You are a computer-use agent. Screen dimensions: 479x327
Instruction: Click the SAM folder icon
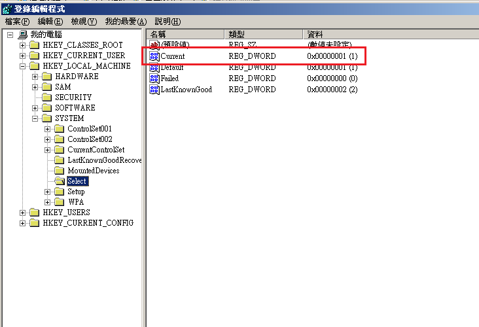coord(46,87)
